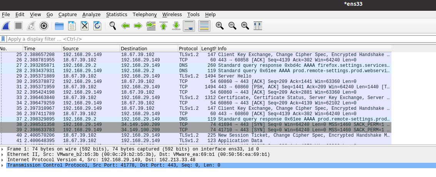
Task: Start capture with the shark fin icon
Action: pyautogui.click(x=6, y=26)
